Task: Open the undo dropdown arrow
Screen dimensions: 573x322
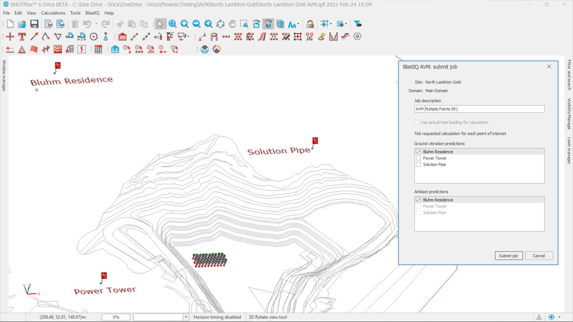Action: (x=96, y=24)
